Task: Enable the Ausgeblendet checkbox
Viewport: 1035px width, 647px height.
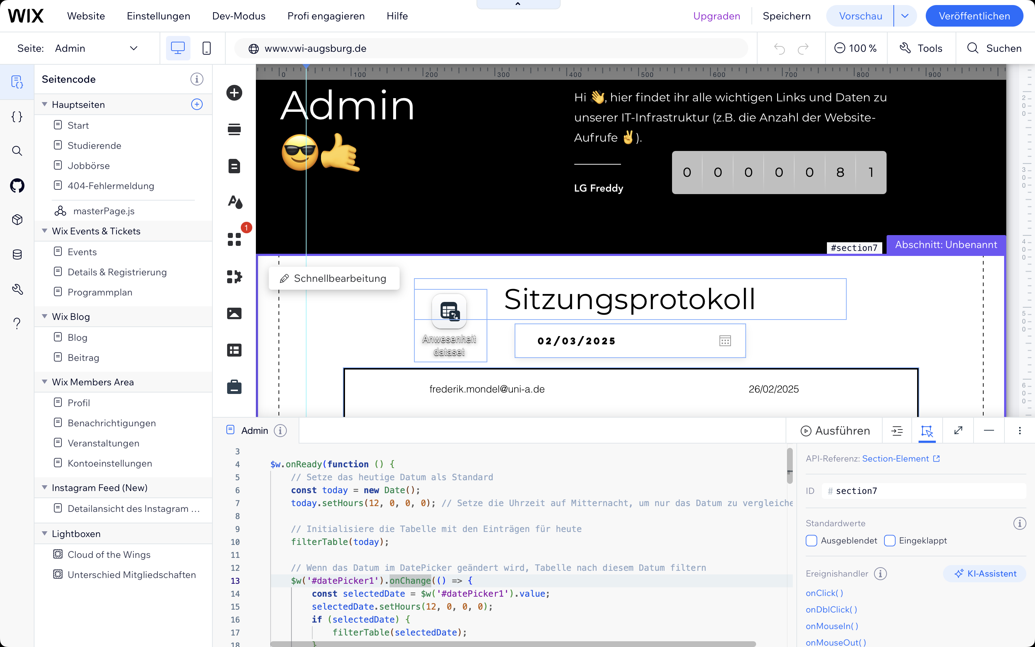Action: (x=811, y=541)
